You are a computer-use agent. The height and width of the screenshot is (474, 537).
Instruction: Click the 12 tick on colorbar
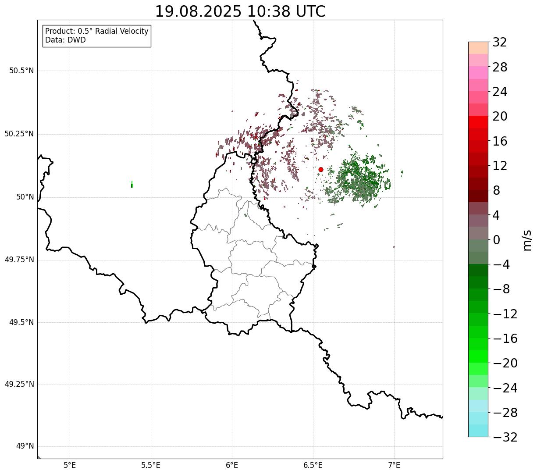coord(500,166)
